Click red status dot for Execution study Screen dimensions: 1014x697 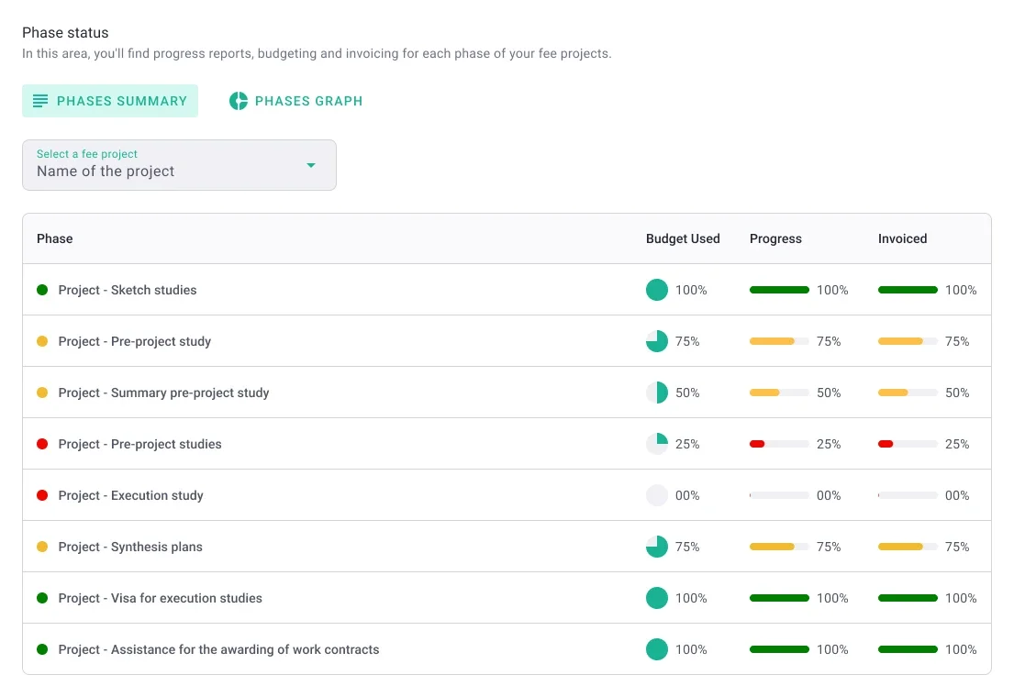pyautogui.click(x=42, y=495)
